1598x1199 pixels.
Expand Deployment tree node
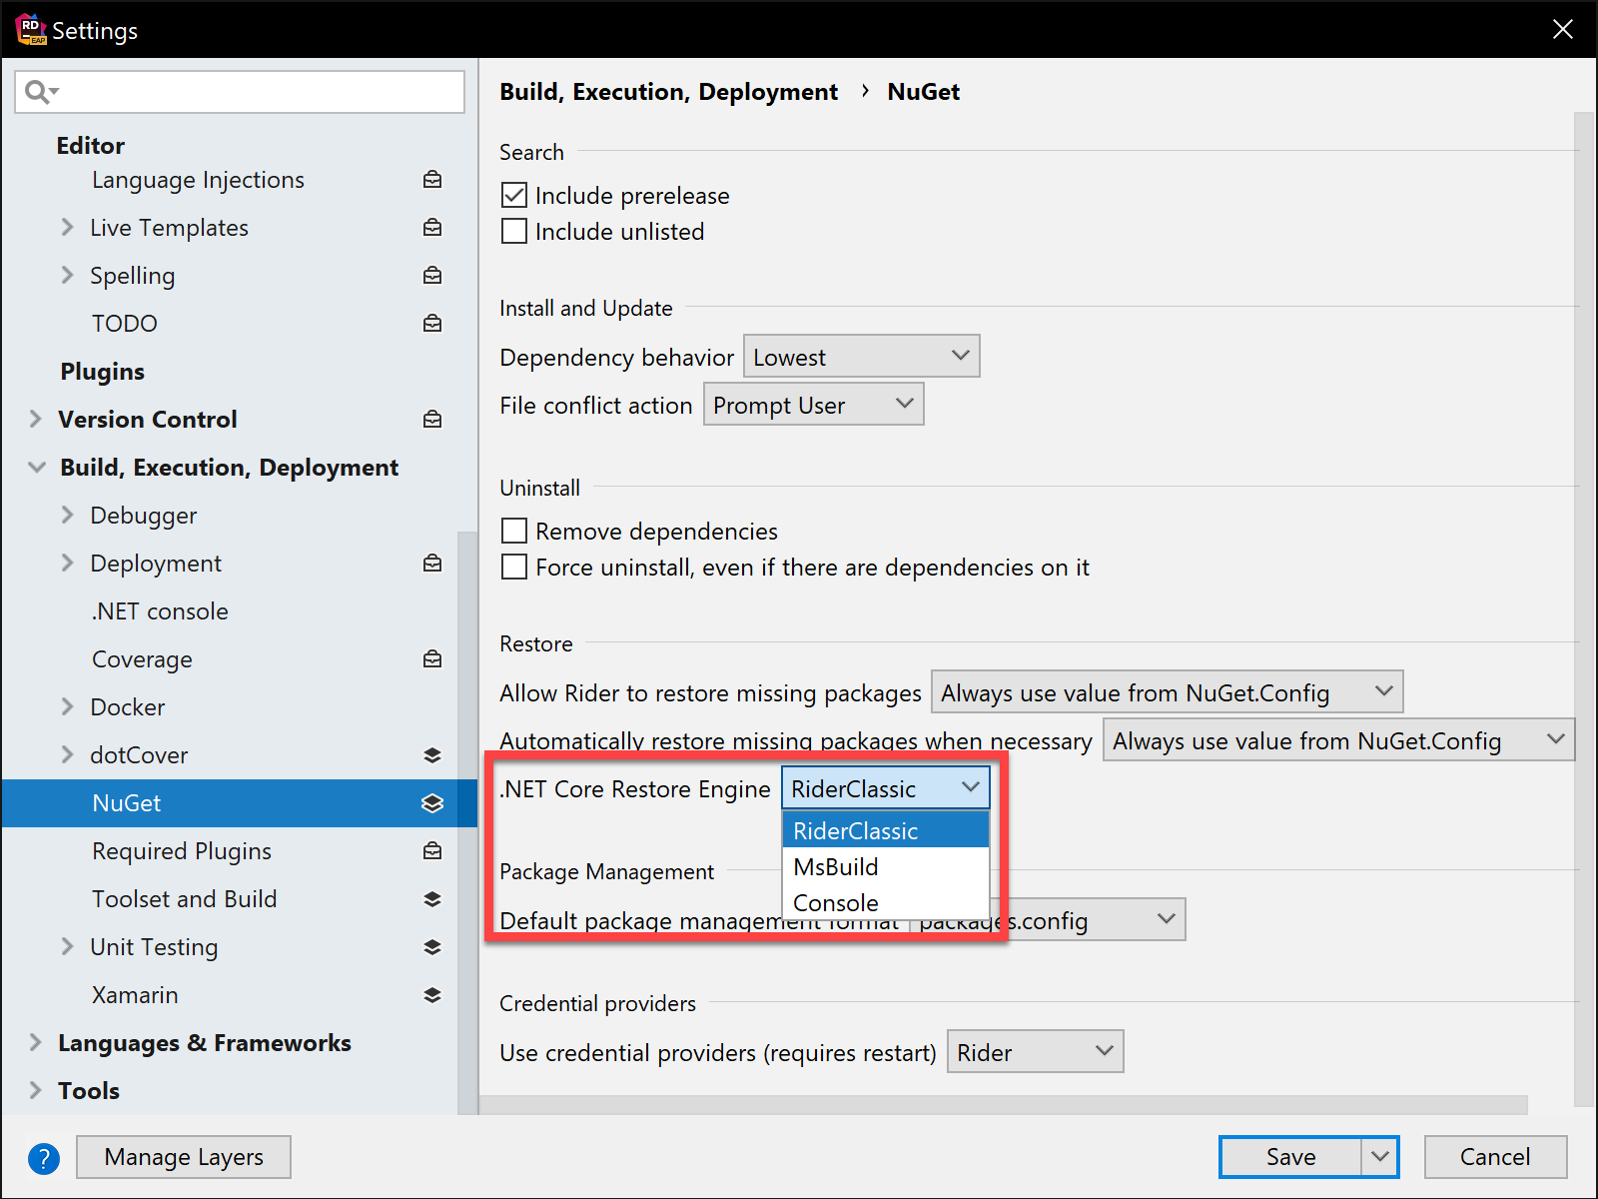67,563
